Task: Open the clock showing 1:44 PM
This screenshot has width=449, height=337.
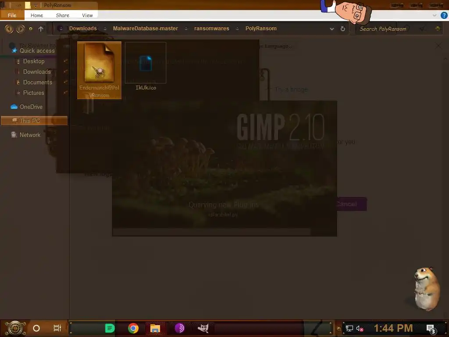Action: pyautogui.click(x=393, y=328)
